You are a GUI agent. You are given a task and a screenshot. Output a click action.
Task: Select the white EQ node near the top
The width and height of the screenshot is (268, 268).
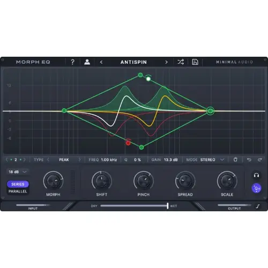point(148,79)
